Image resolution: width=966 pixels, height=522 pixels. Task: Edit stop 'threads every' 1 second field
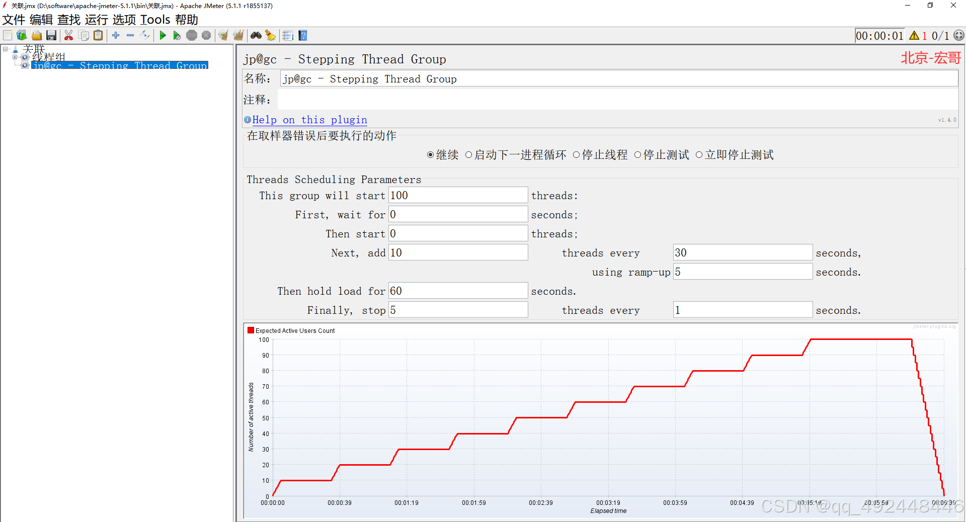743,310
